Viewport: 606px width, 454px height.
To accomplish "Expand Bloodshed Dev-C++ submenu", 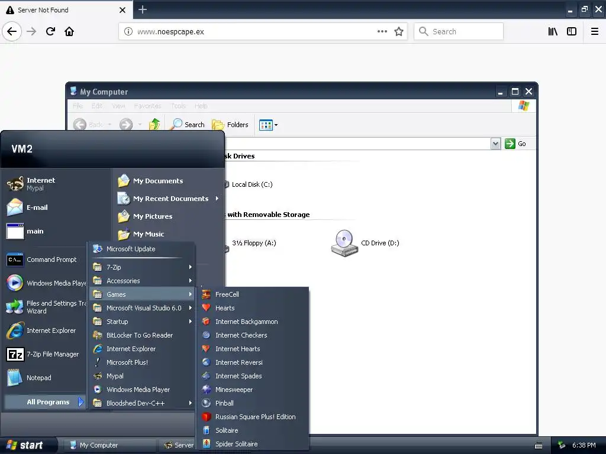I will tap(142, 403).
